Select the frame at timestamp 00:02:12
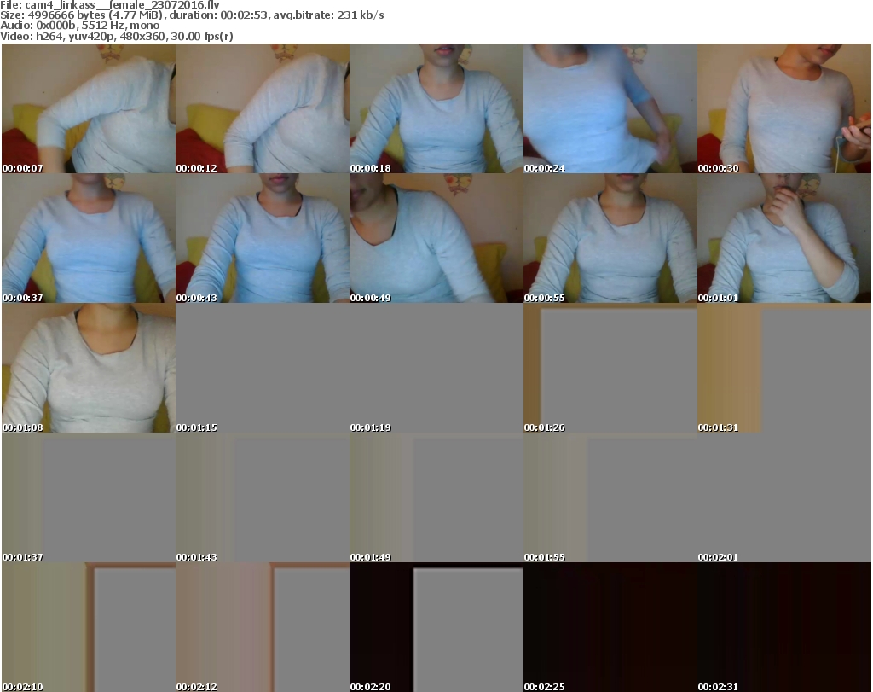Screen dimensions: 873x692 263,627
